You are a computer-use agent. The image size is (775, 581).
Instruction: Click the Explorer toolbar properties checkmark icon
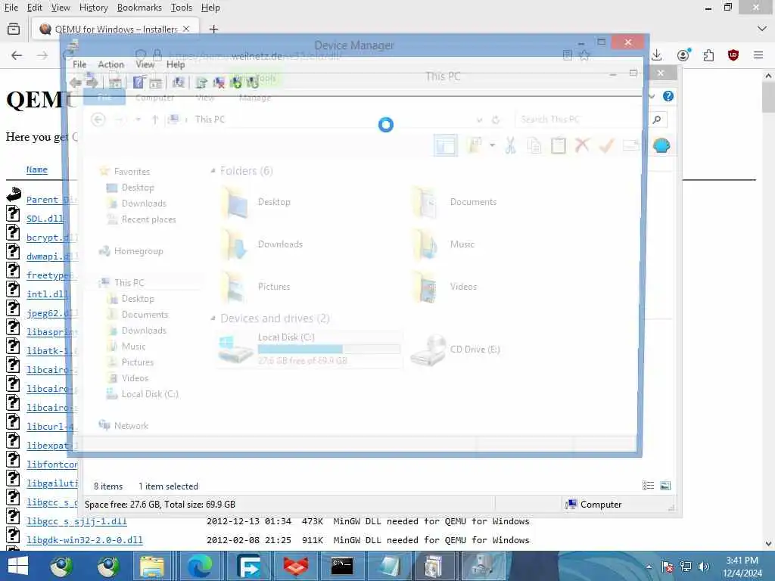(606, 146)
